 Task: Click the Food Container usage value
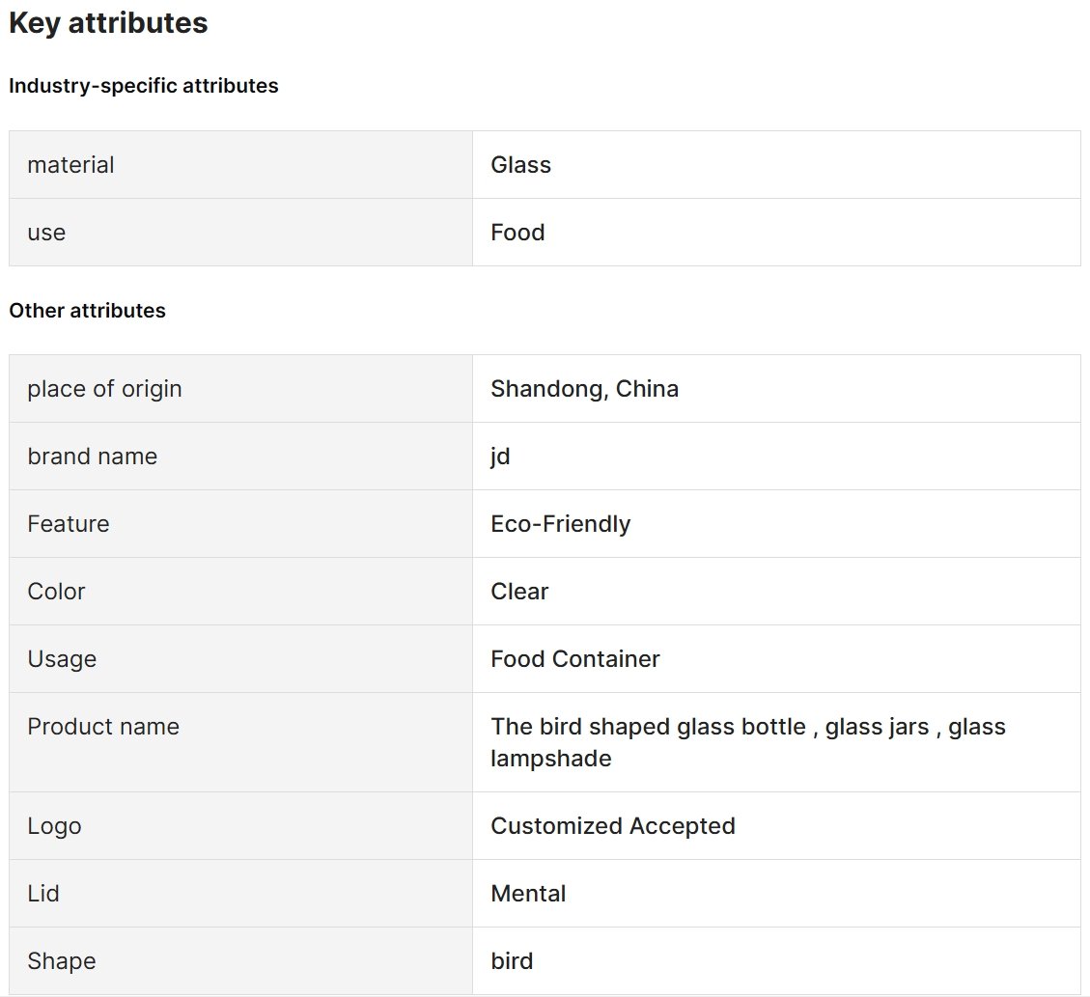574,658
